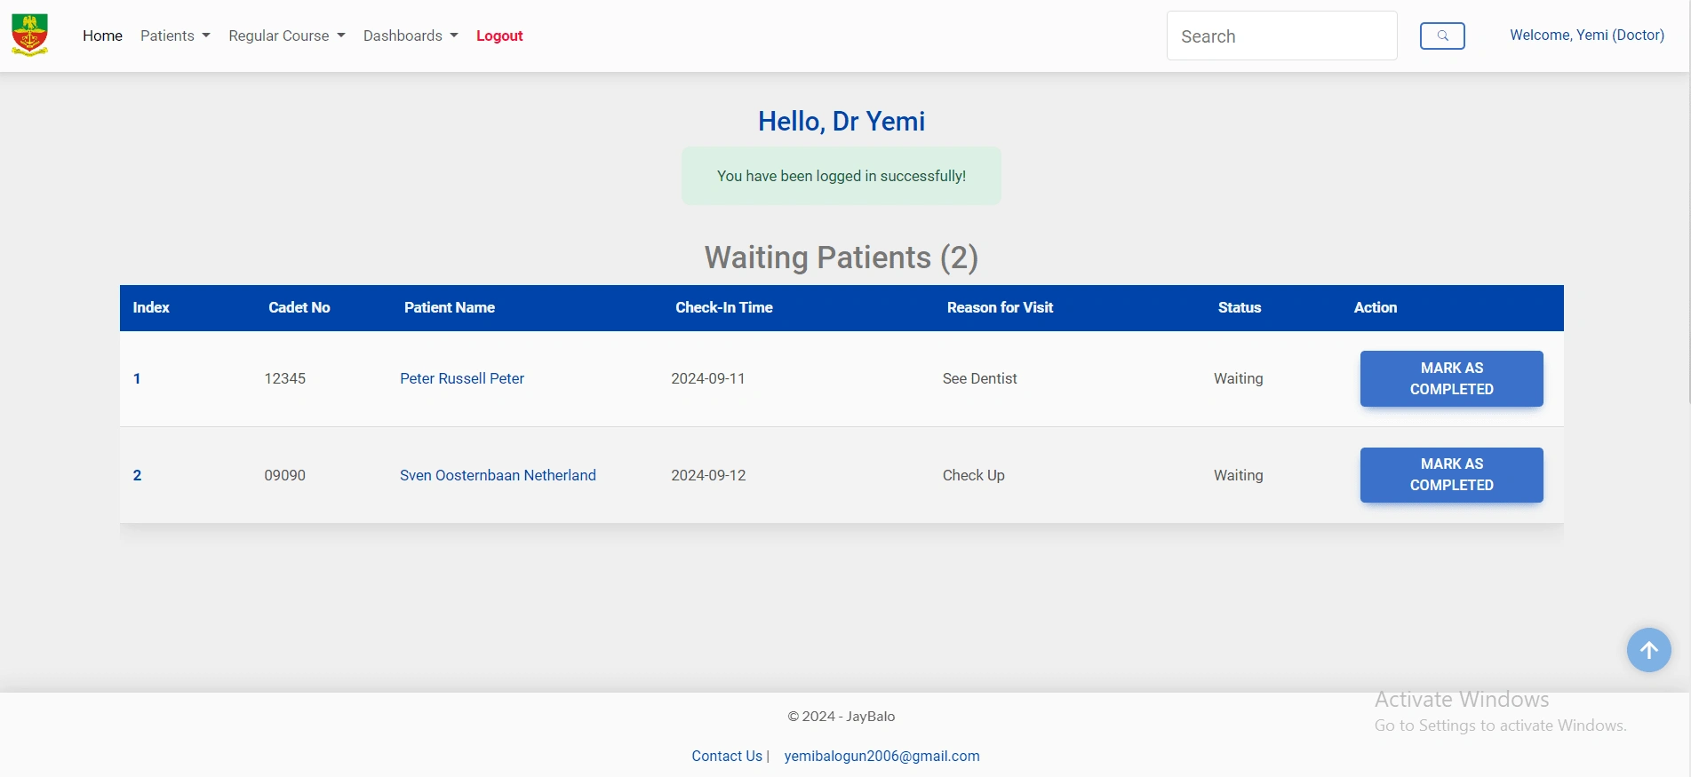Viewport: 1691px width, 777px height.
Task: Open patient Peter Russell Peter's record
Action: coord(462,378)
